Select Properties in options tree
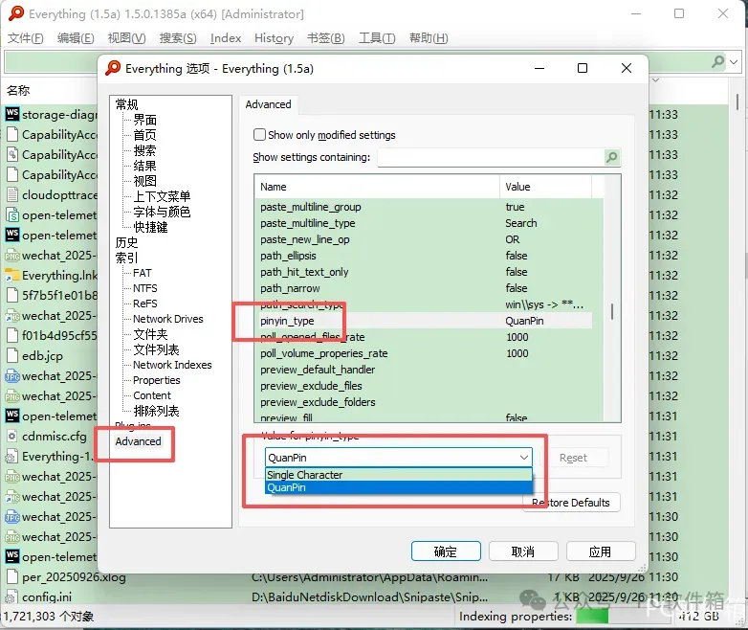Viewport: 748px width, 630px height. tap(157, 380)
